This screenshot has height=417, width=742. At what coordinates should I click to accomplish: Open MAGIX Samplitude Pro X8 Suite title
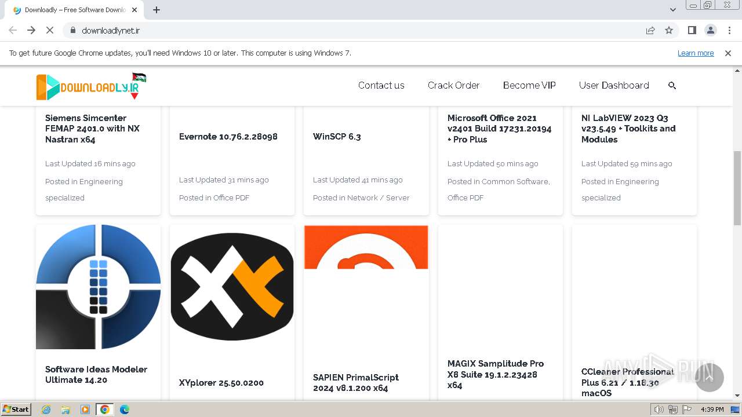(496, 375)
